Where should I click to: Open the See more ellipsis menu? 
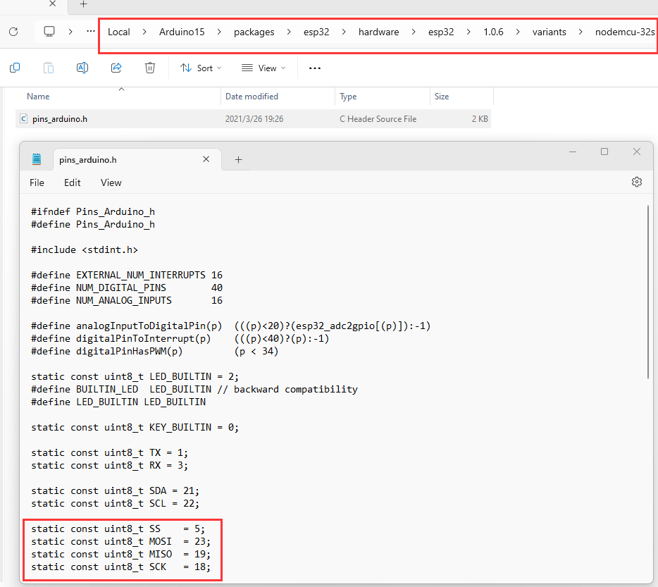(315, 68)
